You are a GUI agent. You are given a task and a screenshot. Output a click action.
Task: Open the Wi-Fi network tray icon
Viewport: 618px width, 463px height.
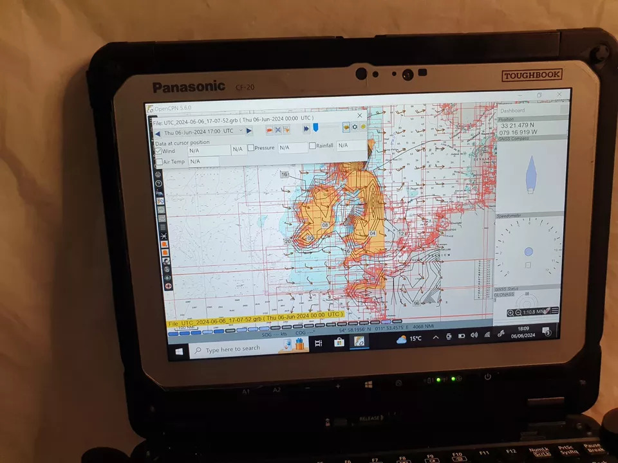click(487, 334)
